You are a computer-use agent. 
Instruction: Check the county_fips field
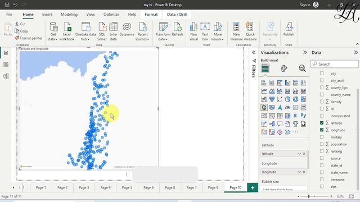point(322,88)
